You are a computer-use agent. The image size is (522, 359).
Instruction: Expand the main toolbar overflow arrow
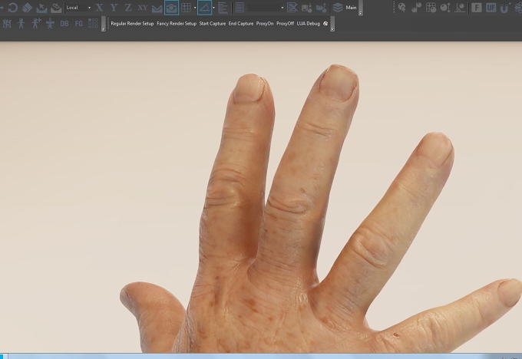coord(361,13)
